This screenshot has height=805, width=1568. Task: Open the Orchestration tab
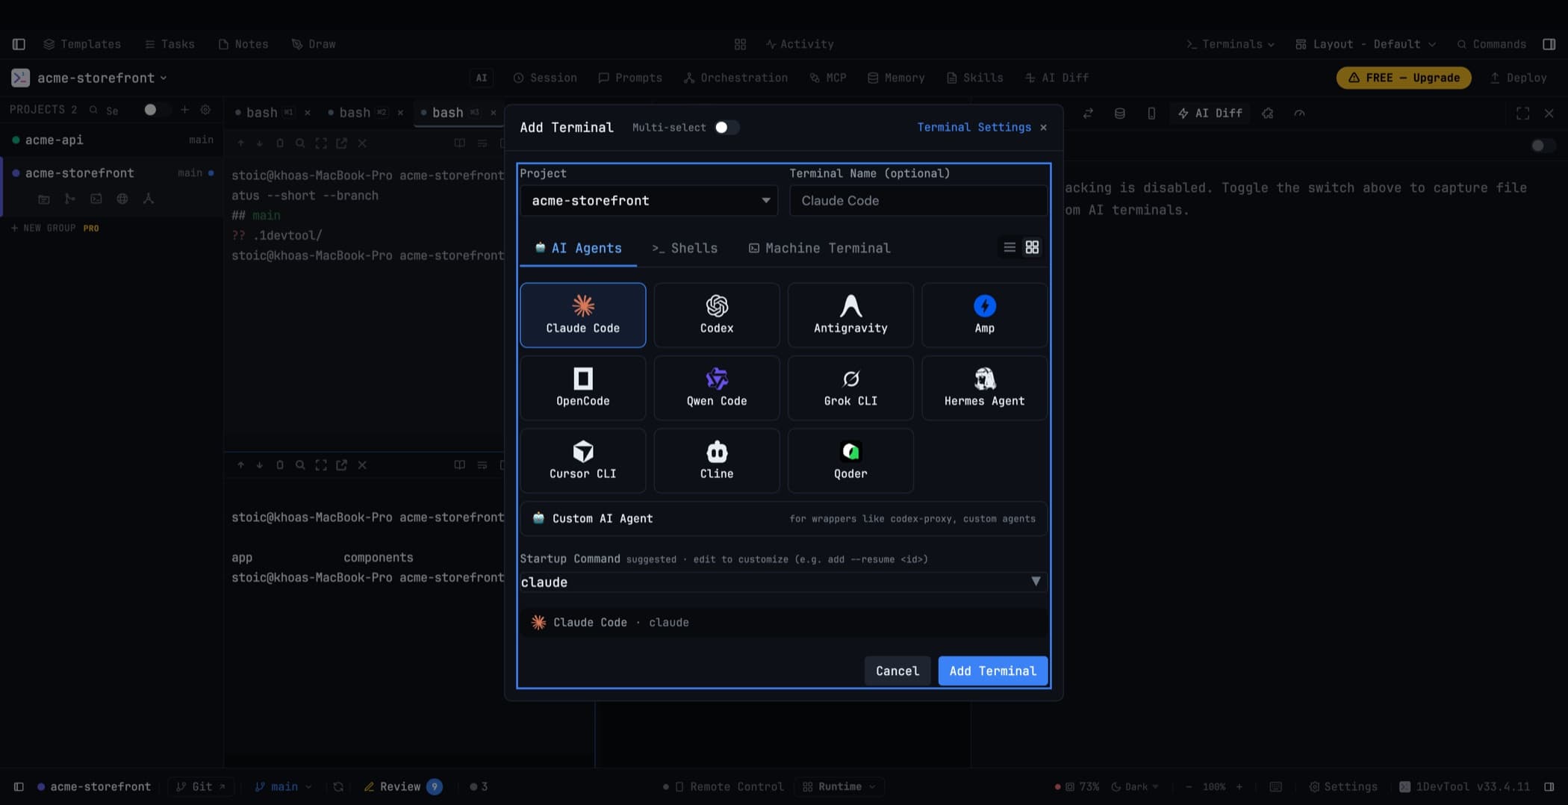click(x=735, y=78)
